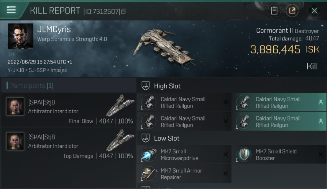Switch to the Participants tab

(x=32, y=86)
